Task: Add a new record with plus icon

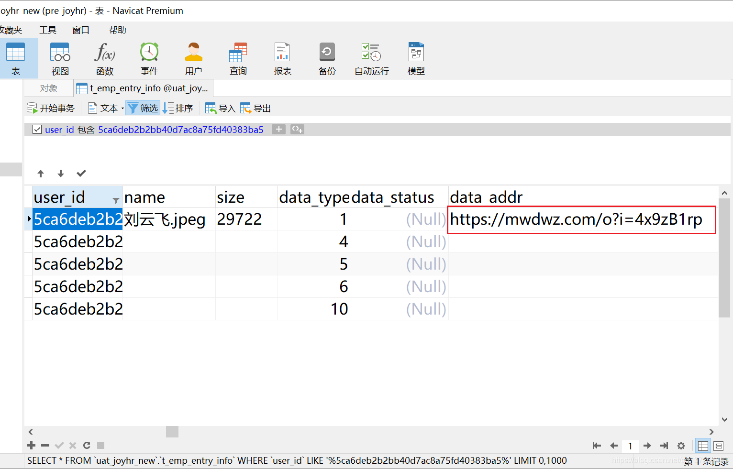Action: 32,446
